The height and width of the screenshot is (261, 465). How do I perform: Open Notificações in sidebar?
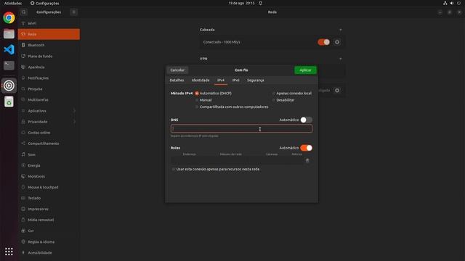pos(49,78)
